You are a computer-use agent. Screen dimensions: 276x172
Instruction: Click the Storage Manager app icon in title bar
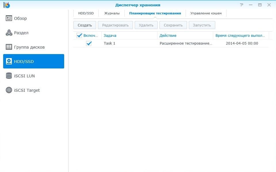(6, 5)
